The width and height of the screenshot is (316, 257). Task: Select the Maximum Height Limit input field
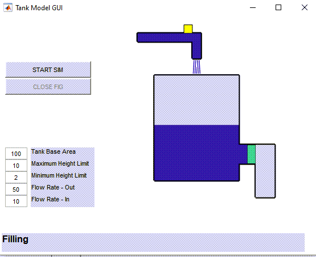pos(16,166)
